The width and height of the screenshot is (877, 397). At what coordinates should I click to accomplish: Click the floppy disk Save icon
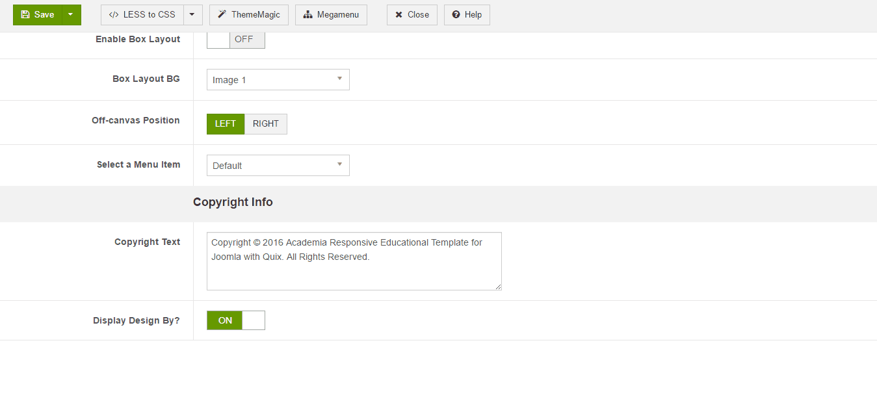pos(25,15)
